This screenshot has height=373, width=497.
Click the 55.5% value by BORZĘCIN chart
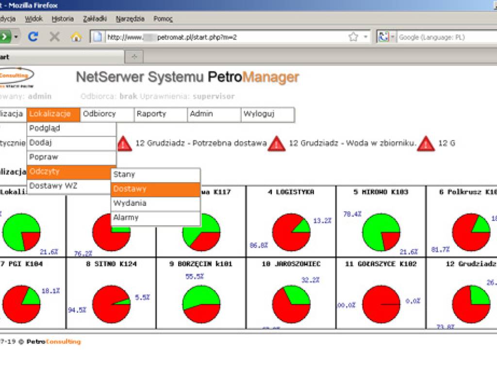(x=194, y=276)
